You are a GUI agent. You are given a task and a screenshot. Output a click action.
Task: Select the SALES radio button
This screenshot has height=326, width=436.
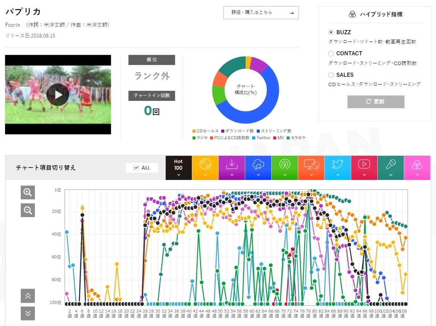(331, 75)
